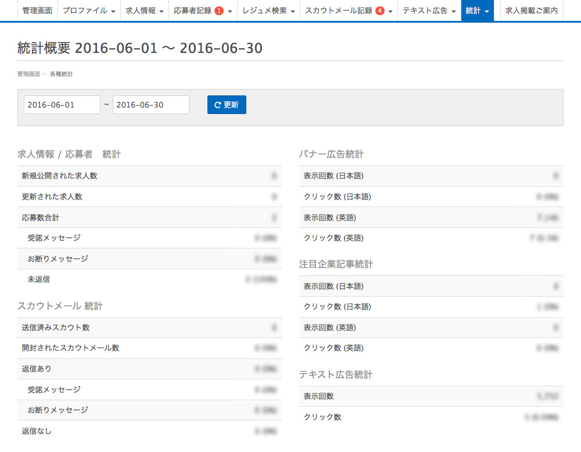Click the red badge on 応募者記録
Viewport: 581px width, 452px height.
[x=219, y=10]
